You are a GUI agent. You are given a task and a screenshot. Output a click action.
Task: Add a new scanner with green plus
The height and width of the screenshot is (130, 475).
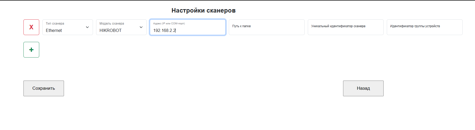[31, 50]
